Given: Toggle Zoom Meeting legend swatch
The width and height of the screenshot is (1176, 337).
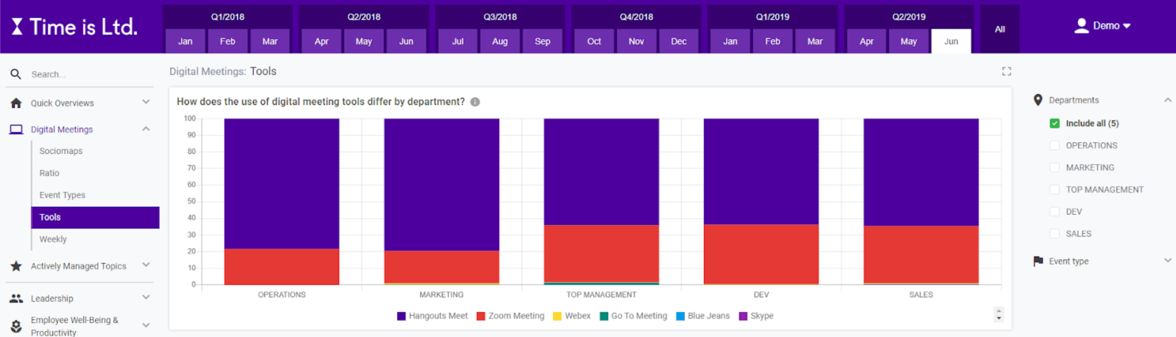Looking at the screenshot, I should tap(481, 316).
